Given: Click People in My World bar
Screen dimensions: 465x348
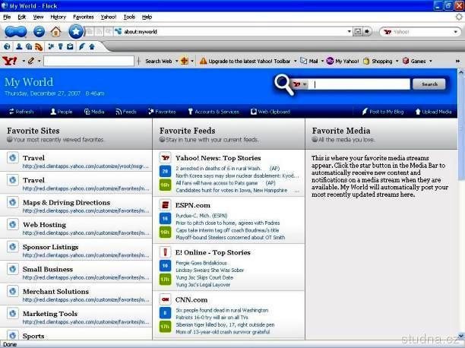Looking at the screenshot, I should click(61, 112).
